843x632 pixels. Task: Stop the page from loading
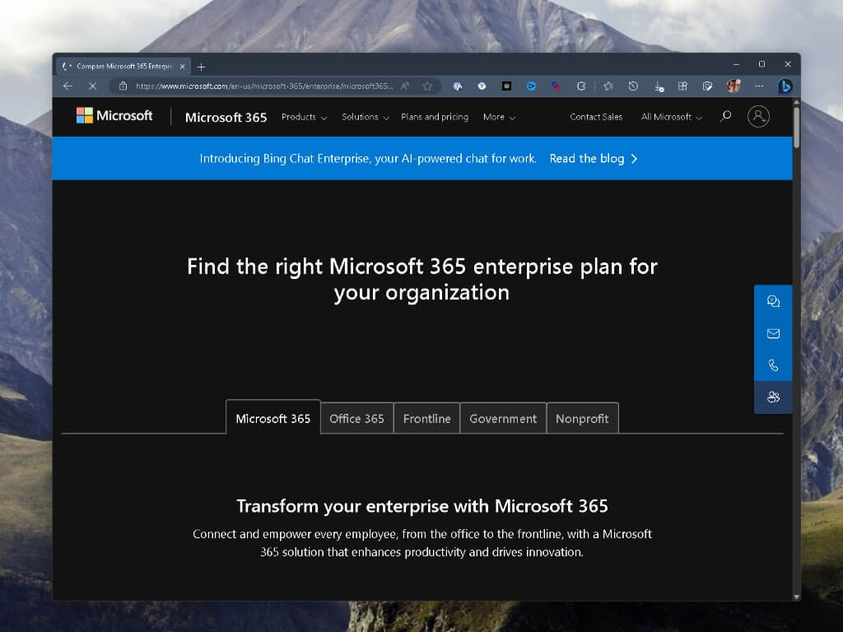tap(92, 86)
